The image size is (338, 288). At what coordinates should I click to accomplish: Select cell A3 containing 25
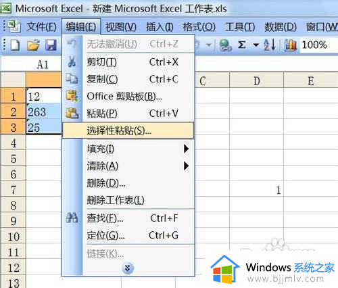tap(44, 127)
